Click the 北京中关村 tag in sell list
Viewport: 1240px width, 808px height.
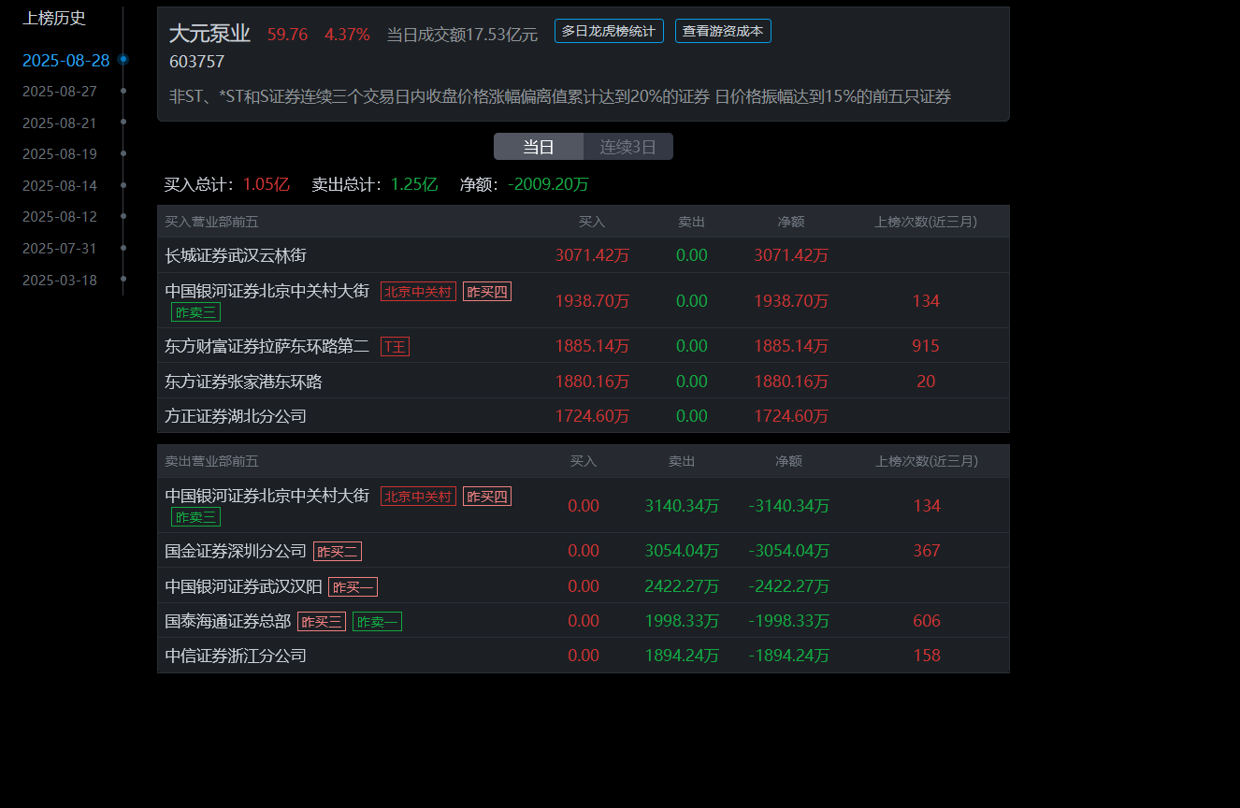[418, 497]
